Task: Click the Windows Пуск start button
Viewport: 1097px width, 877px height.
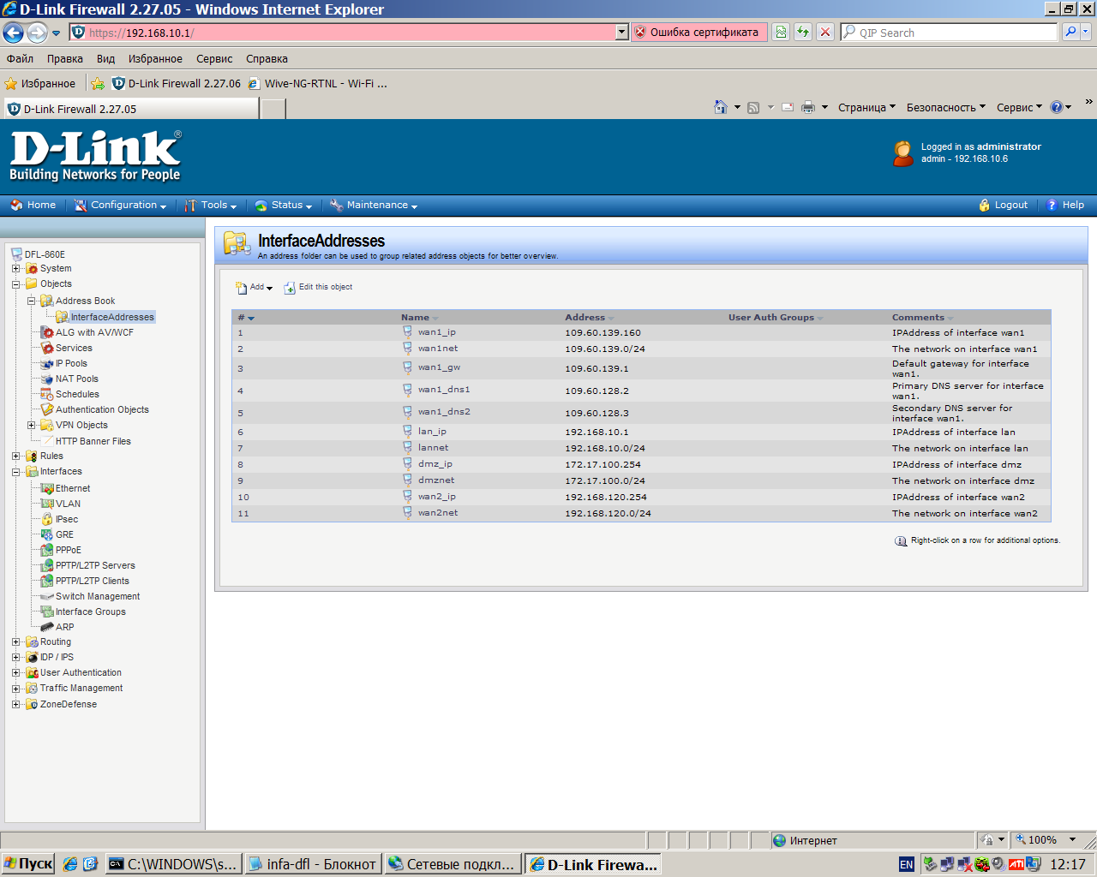Action: pyautogui.click(x=28, y=864)
